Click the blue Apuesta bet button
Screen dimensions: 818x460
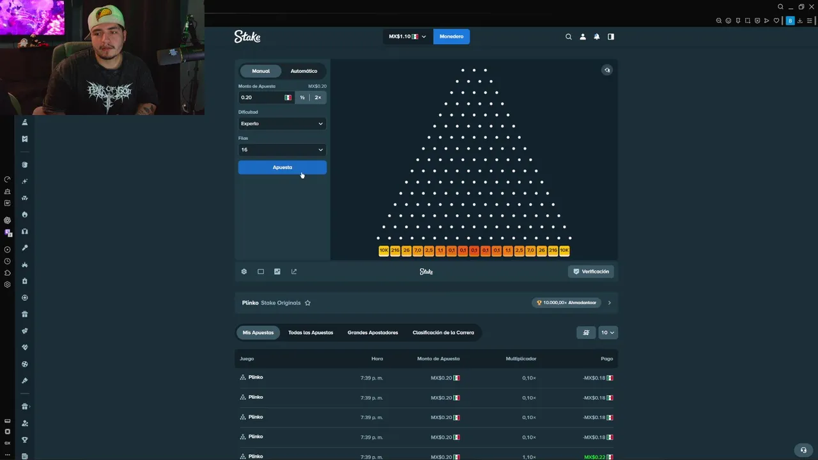(x=282, y=167)
